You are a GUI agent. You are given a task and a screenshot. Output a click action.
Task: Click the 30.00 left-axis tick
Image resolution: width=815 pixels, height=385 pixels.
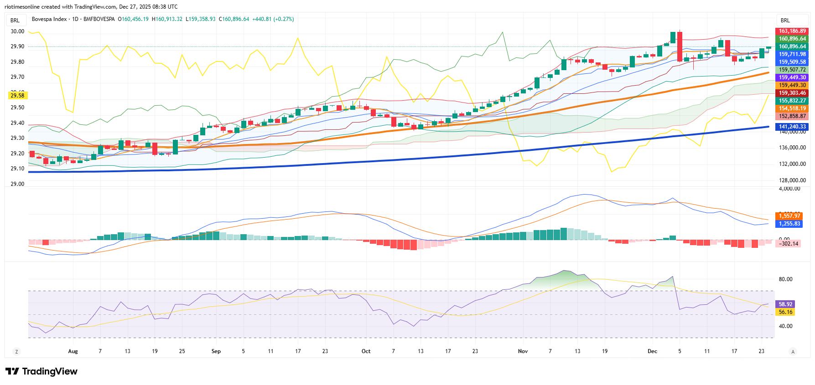pos(17,31)
